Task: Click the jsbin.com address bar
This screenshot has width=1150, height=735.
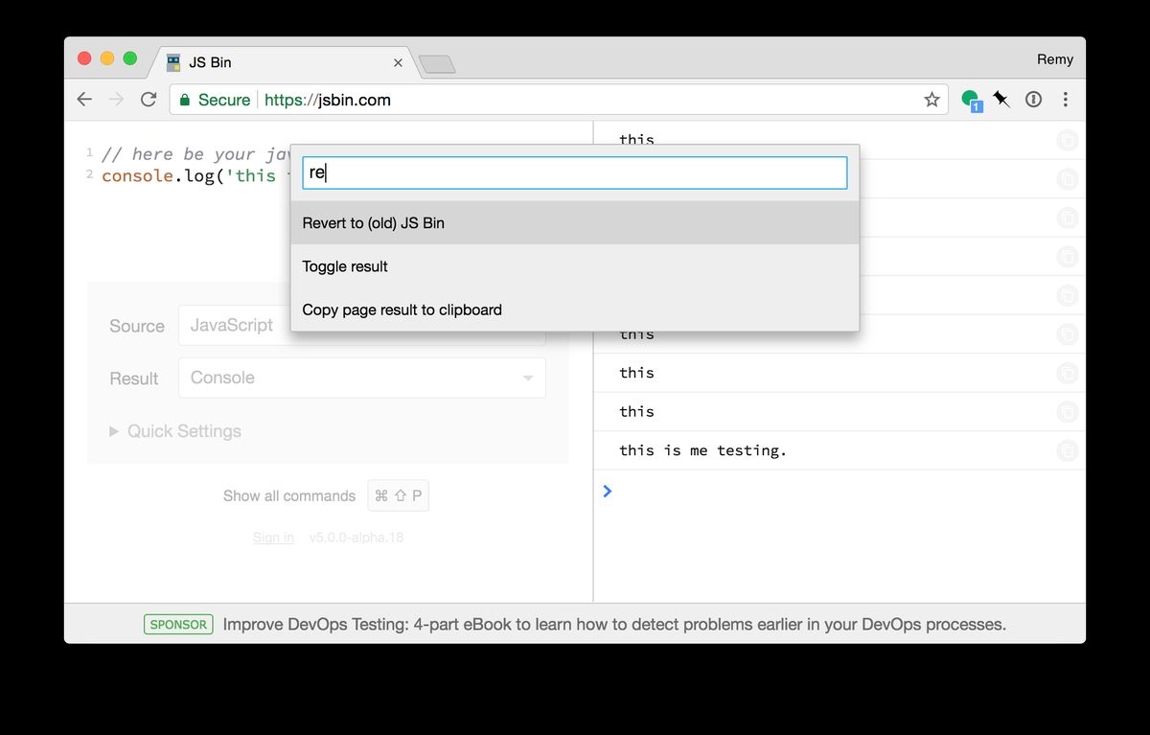Action: click(559, 100)
